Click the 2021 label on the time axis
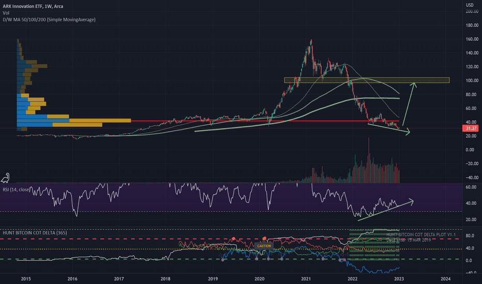The width and height of the screenshot is (482, 284). [306, 279]
